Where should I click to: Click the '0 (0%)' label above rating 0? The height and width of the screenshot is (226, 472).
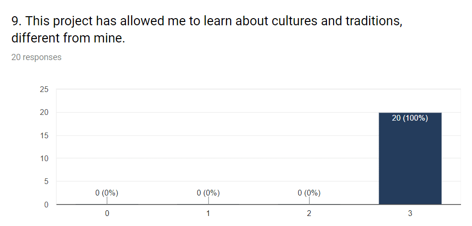click(x=107, y=193)
